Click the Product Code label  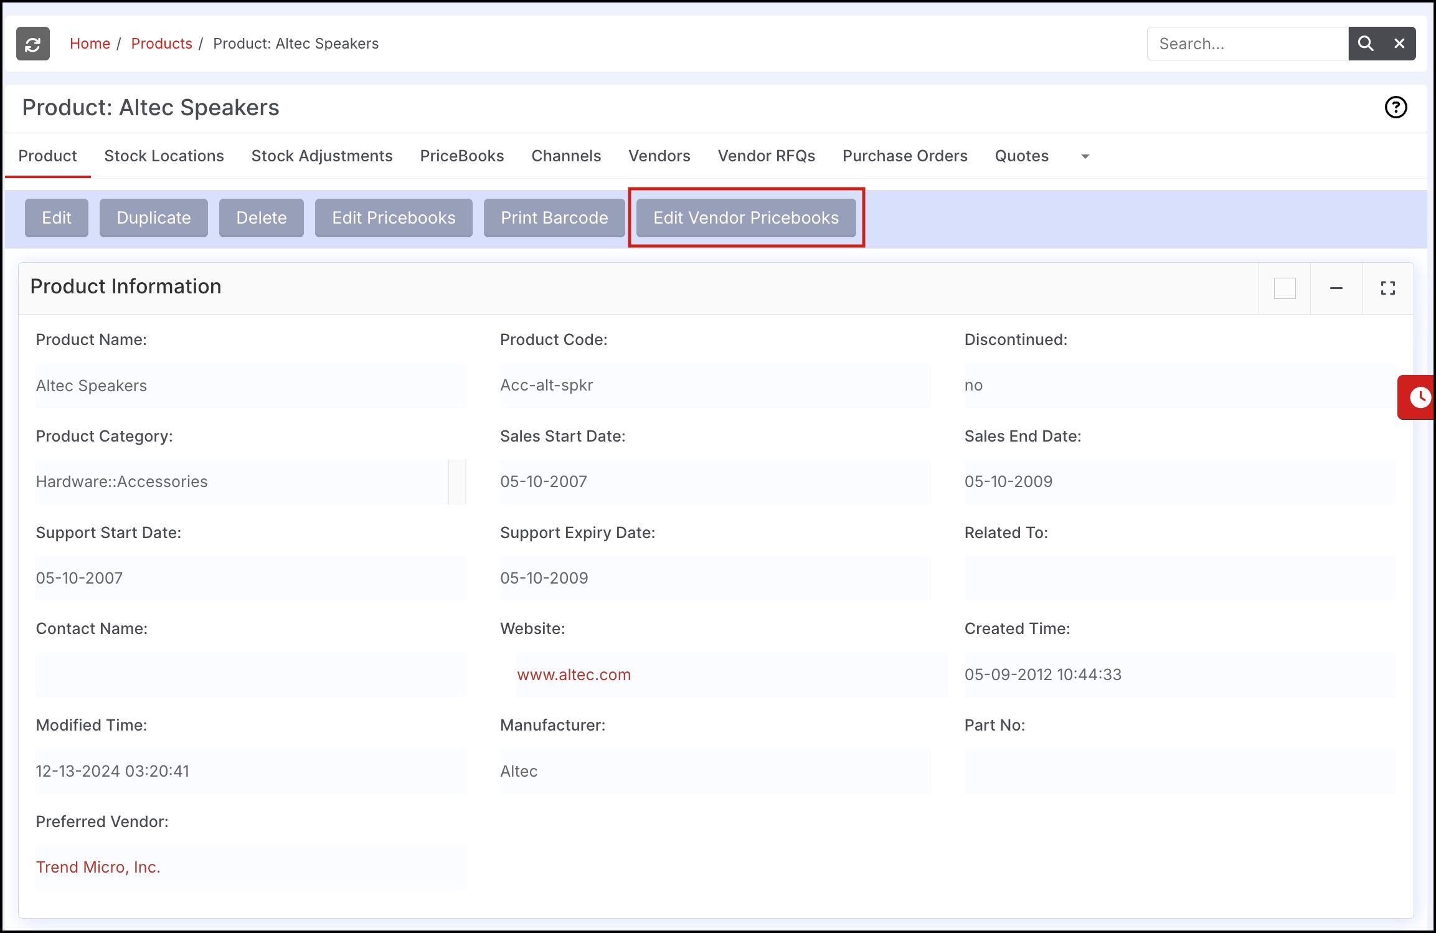coord(554,339)
